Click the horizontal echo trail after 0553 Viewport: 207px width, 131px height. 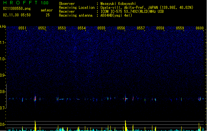[61, 99]
